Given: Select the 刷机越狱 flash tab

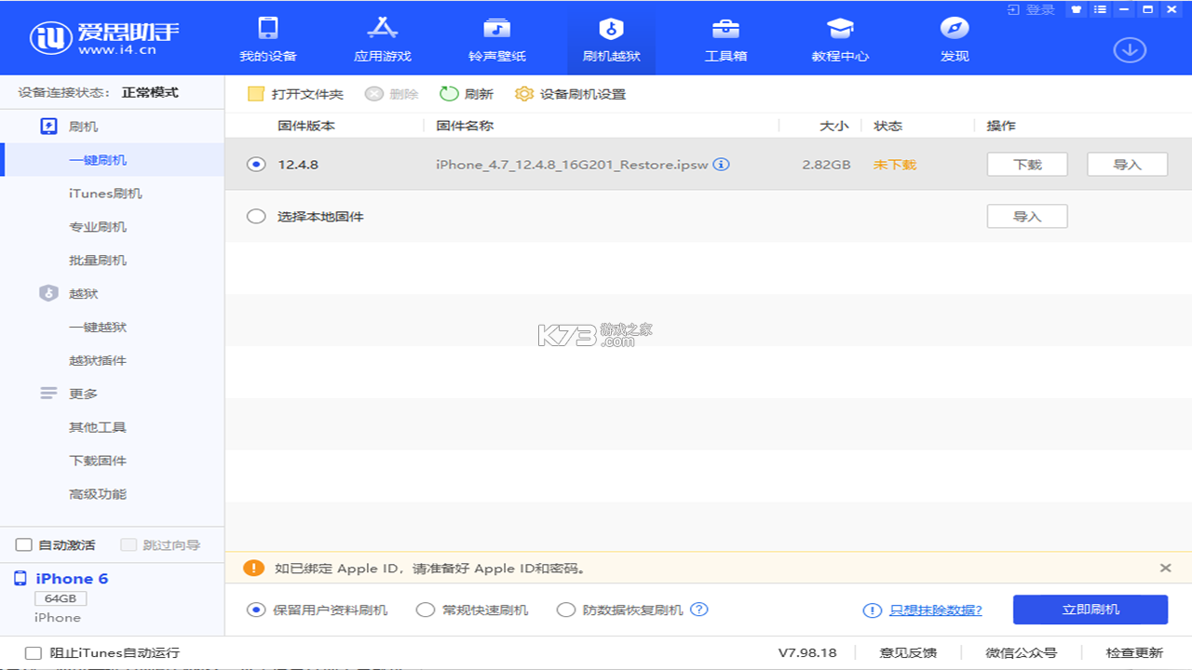Looking at the screenshot, I should (612, 38).
